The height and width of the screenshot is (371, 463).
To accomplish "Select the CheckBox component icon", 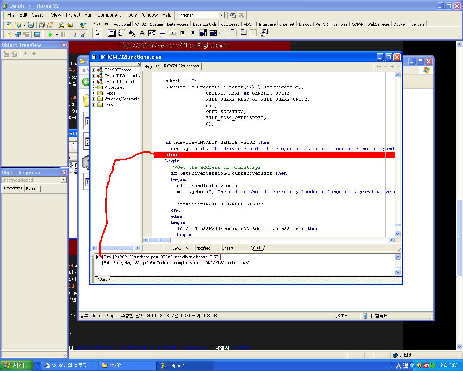I will [x=183, y=33].
